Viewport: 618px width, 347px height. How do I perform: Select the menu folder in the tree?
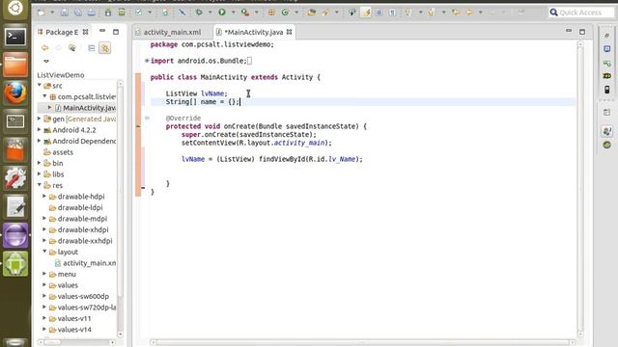point(62,274)
